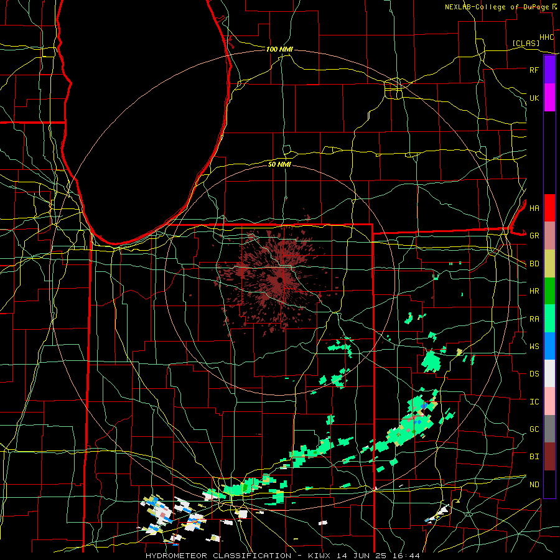
Task: Click the "RF" legend label
Action: point(534,70)
